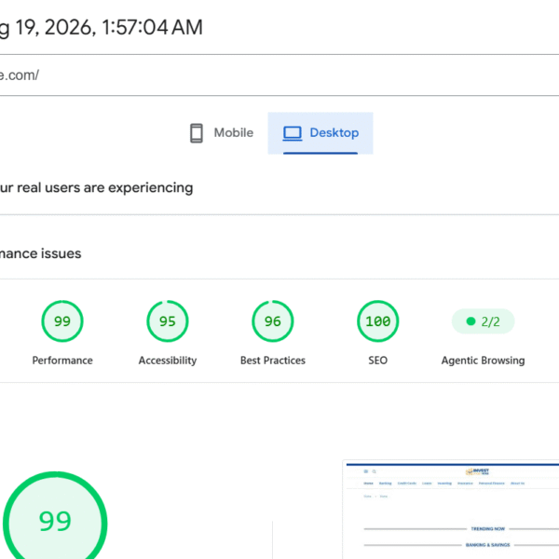Click the Best Practices label
Viewport: 559px width, 559px height.
click(273, 361)
